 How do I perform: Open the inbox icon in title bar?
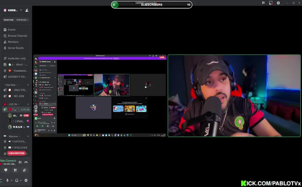(271, 3)
